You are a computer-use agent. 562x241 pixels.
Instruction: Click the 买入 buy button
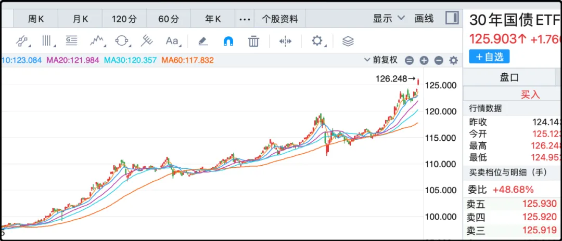click(530, 95)
